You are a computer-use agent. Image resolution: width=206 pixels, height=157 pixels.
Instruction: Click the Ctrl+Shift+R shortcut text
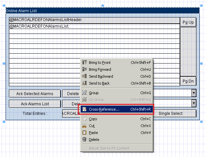point(141,109)
